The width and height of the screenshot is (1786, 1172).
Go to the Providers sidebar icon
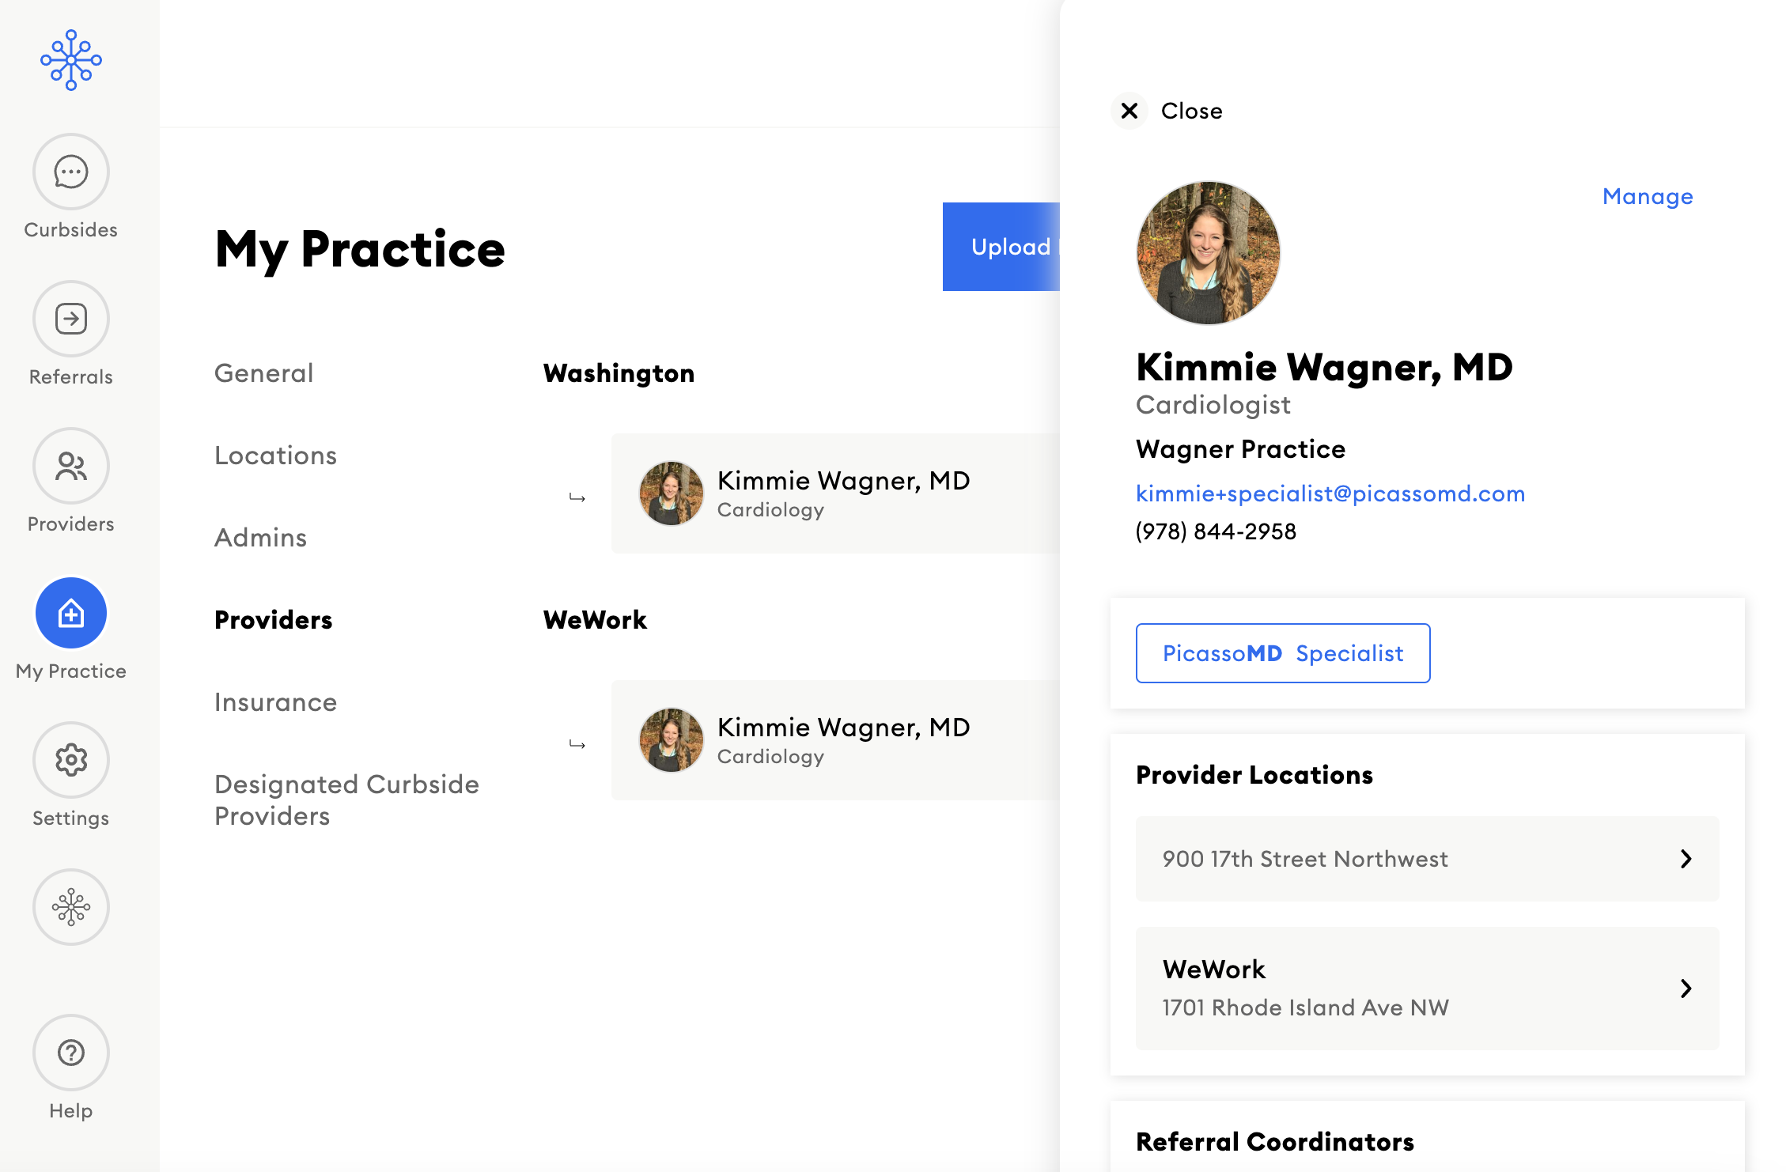click(71, 466)
